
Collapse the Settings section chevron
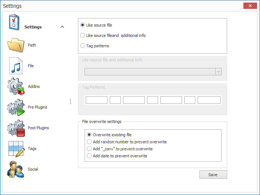coord(62,27)
